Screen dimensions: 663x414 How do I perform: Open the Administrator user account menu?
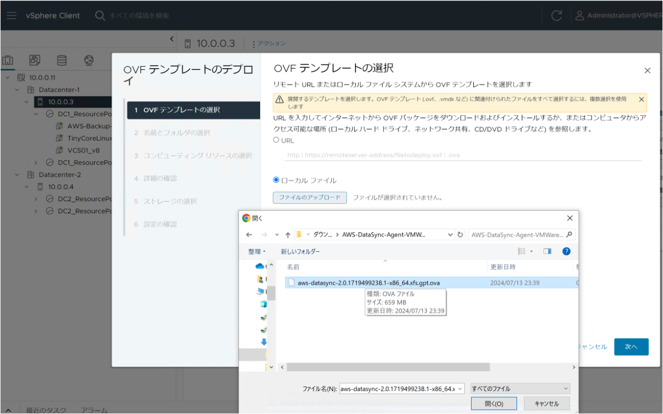(619, 16)
